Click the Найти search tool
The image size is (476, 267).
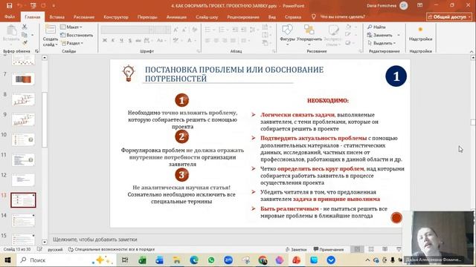(x=376, y=27)
